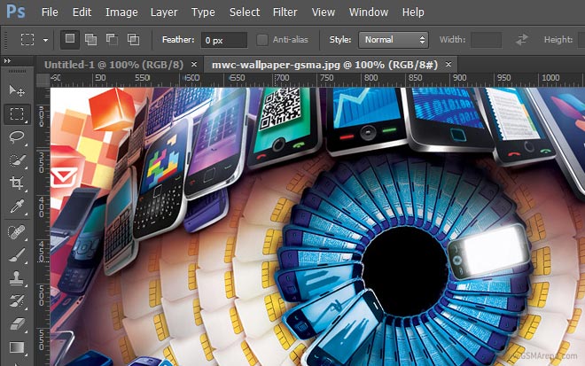Expand the collapsed toolbox double arrows

[x=7, y=60]
